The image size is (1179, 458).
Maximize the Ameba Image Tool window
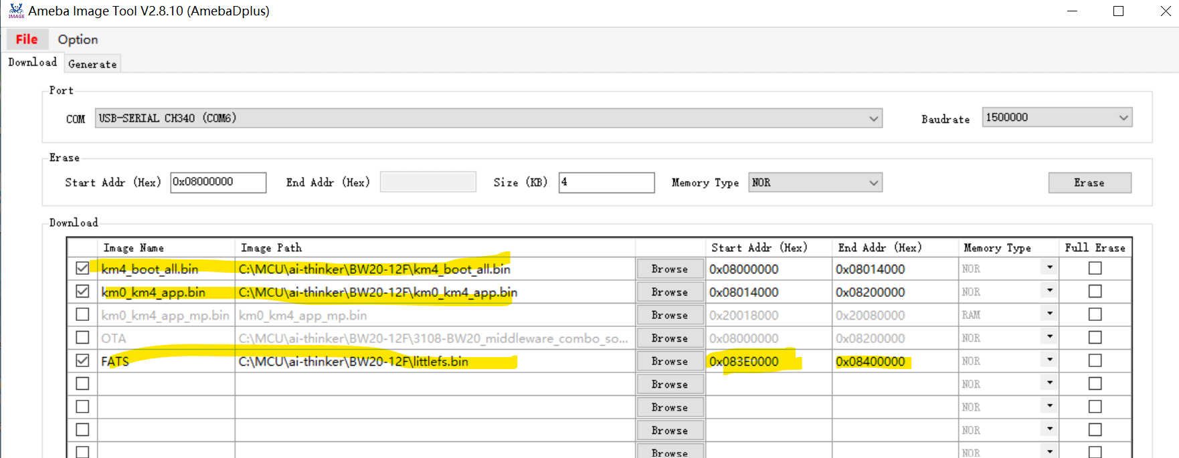coord(1118,11)
